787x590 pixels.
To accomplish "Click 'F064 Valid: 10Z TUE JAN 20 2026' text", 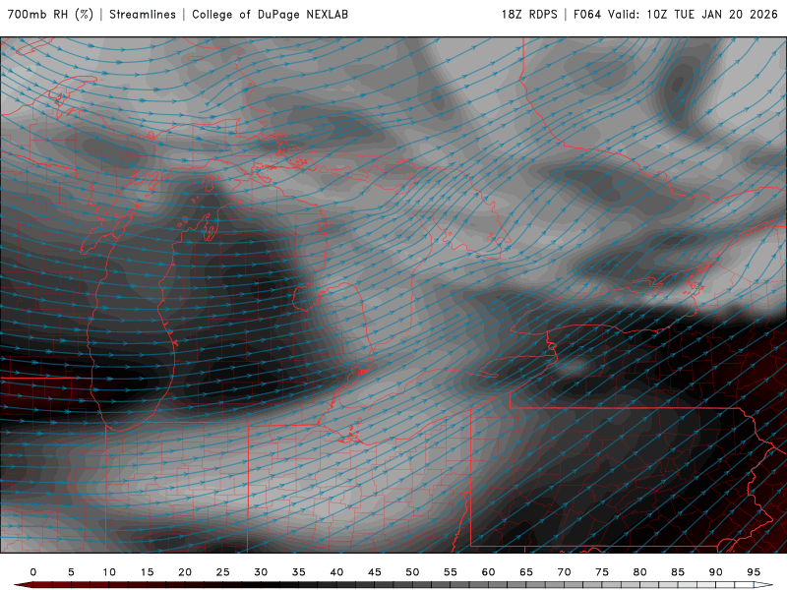I will [675, 15].
